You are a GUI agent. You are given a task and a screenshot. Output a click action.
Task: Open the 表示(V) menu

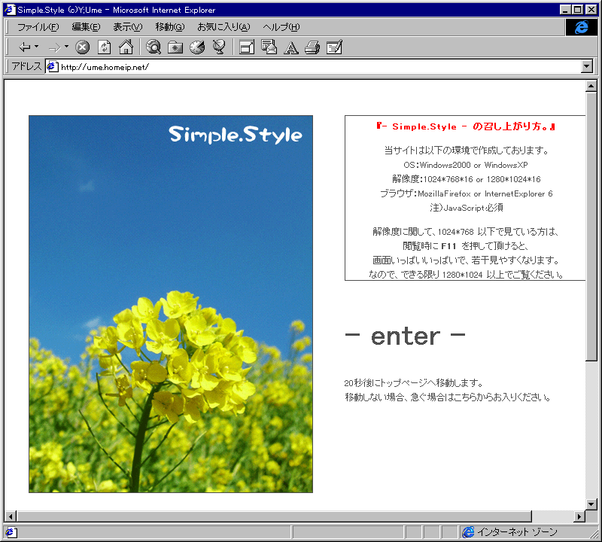click(x=127, y=27)
